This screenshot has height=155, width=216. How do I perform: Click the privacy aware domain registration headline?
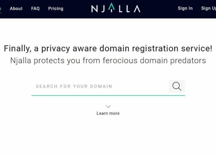click(108, 48)
